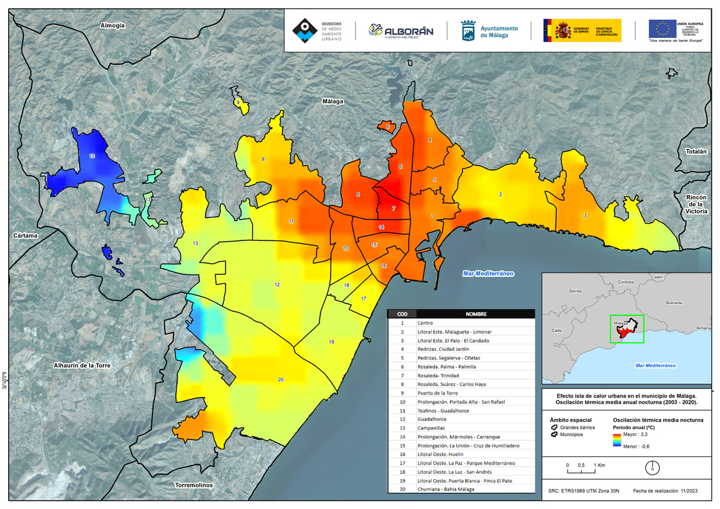Click the north arrow compass symbol

(652, 468)
